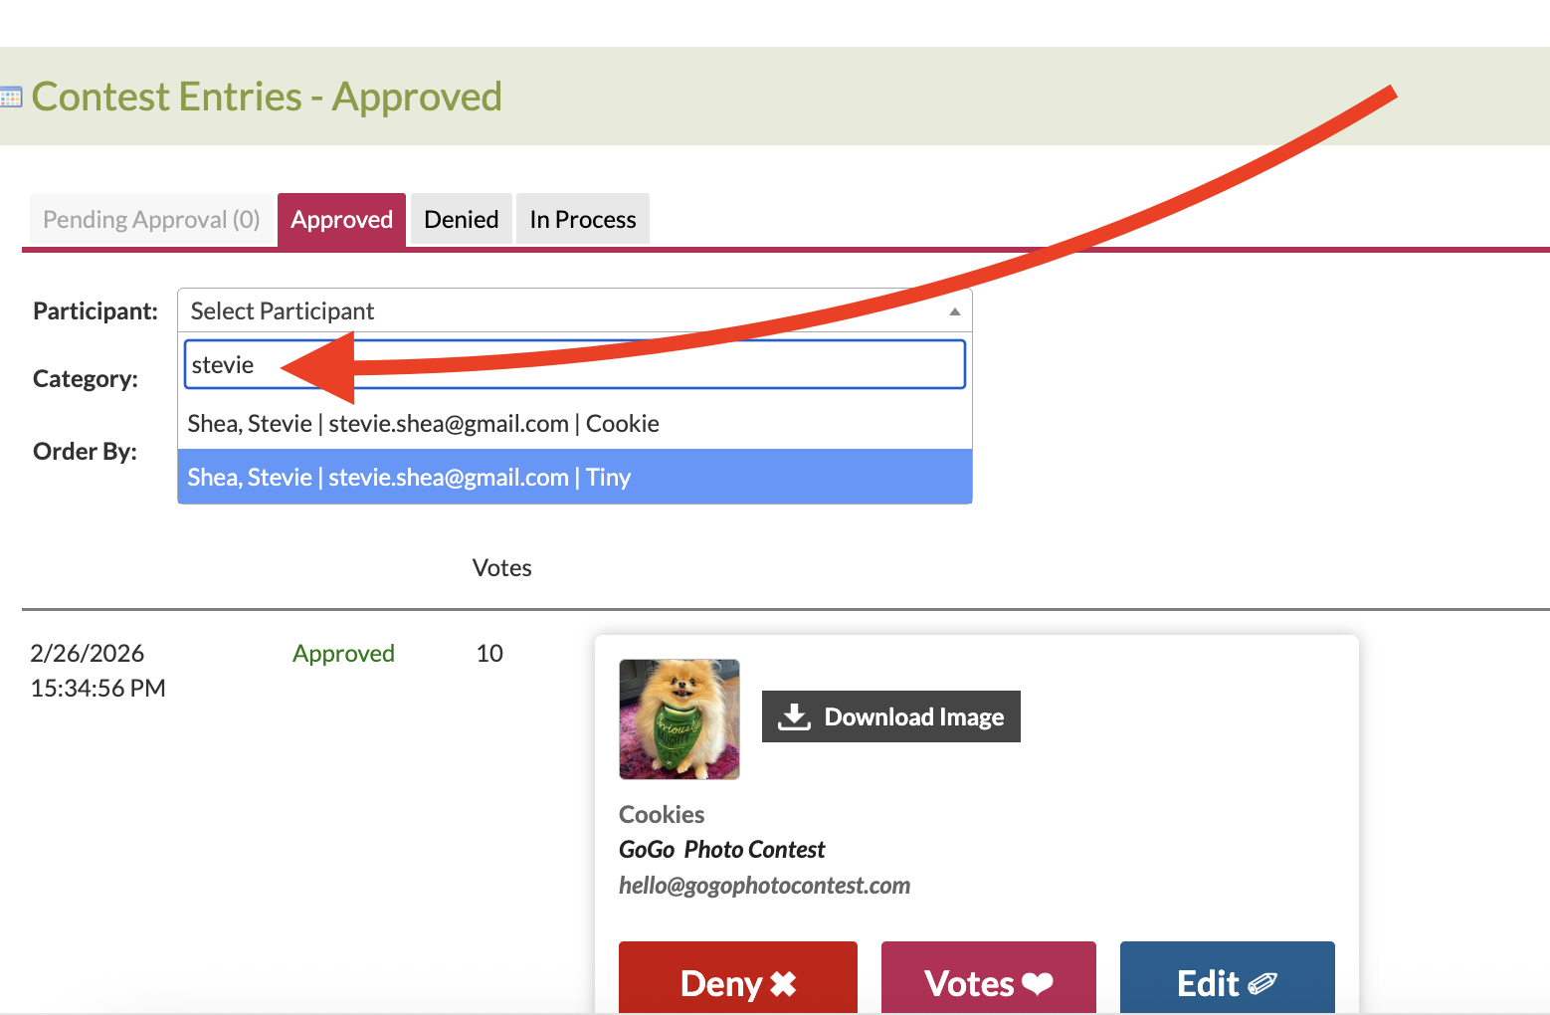This screenshot has width=1550, height=1015.
Task: Click the pencil icon on Edit button
Action: coord(1262,984)
